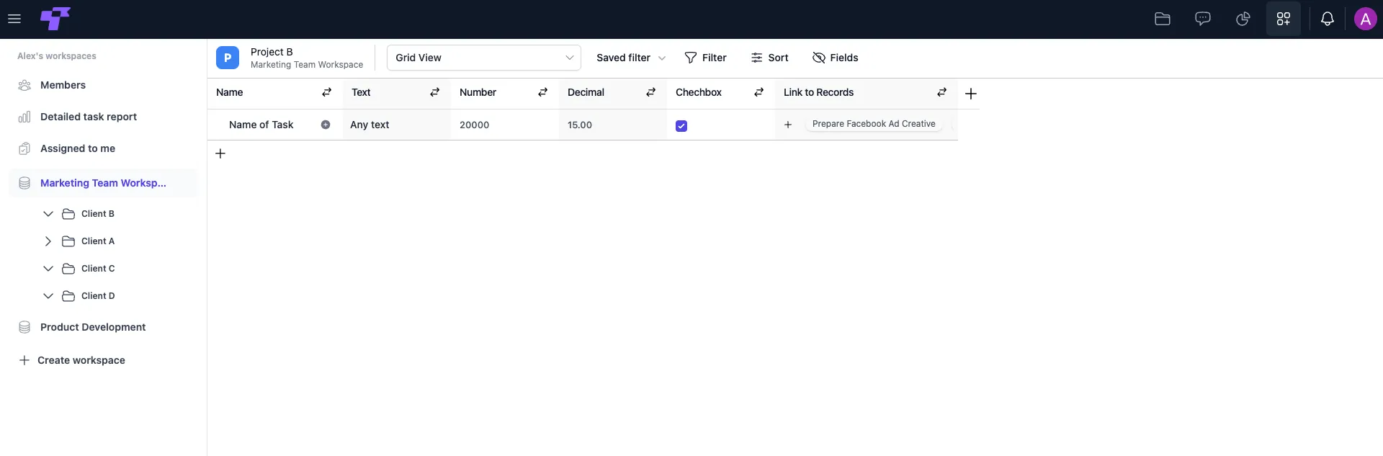The image size is (1383, 456).
Task: Open the Grid View dropdown
Action: [484, 58]
